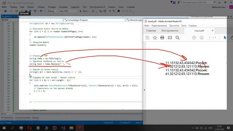Click the next page down-arrow icon

coord(201,37)
